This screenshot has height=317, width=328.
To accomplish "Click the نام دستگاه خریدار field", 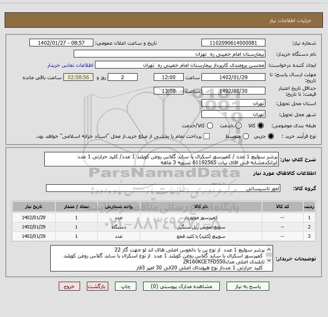I will [170, 54].
